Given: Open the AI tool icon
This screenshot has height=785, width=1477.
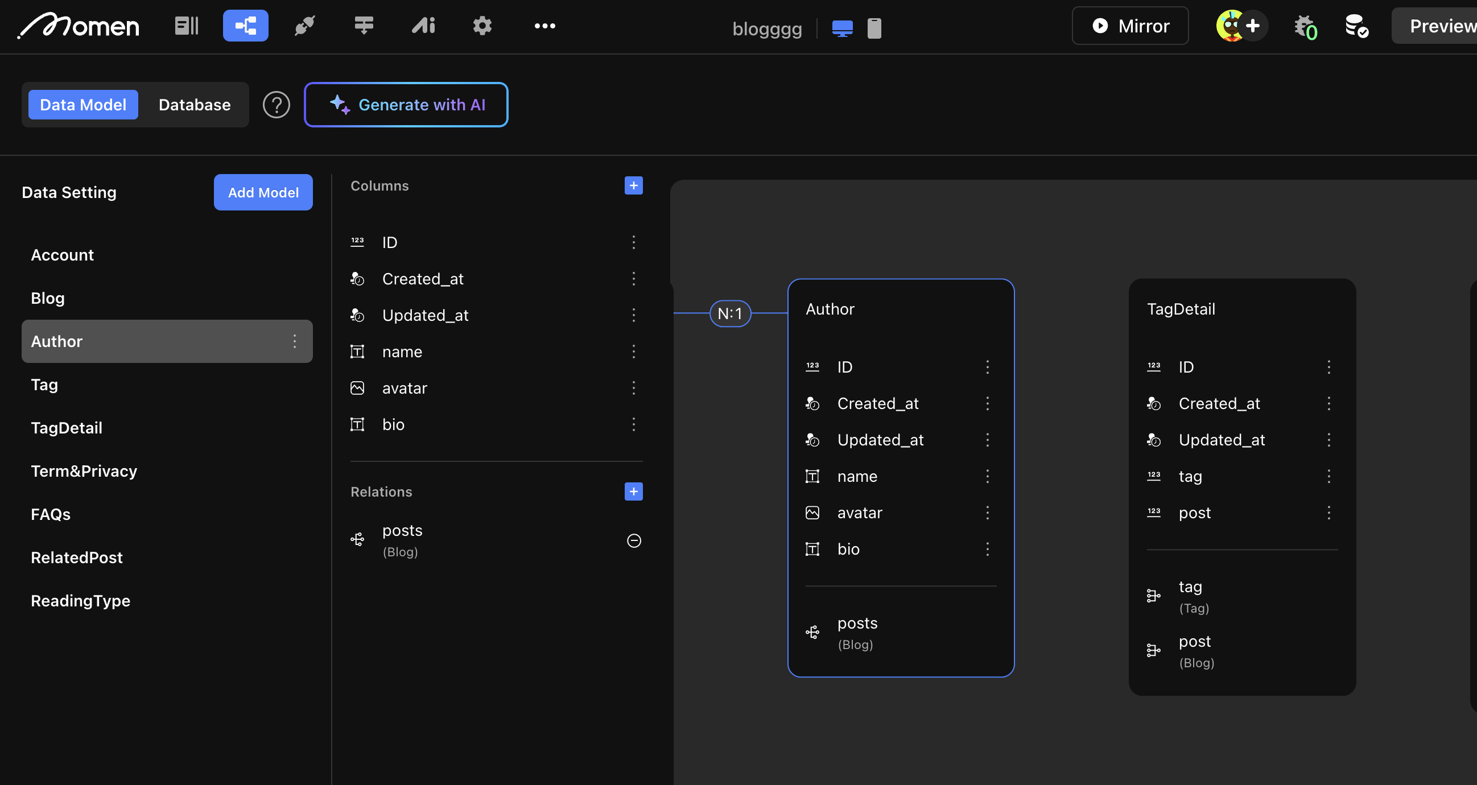Looking at the screenshot, I should click(423, 26).
